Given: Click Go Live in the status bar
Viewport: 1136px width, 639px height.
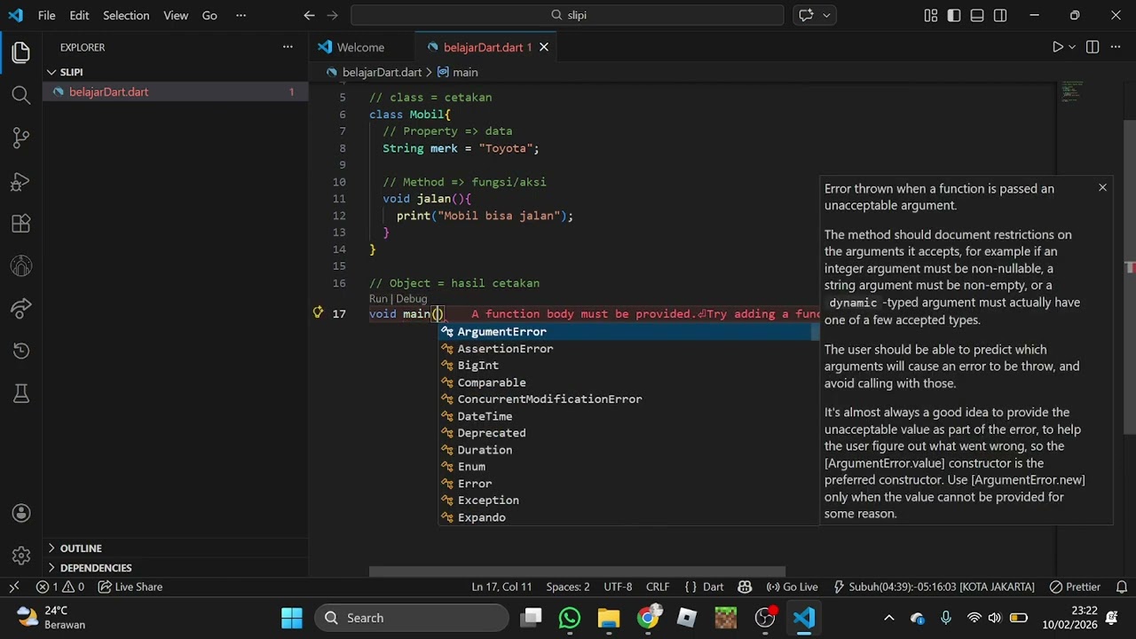Looking at the screenshot, I should [792, 587].
